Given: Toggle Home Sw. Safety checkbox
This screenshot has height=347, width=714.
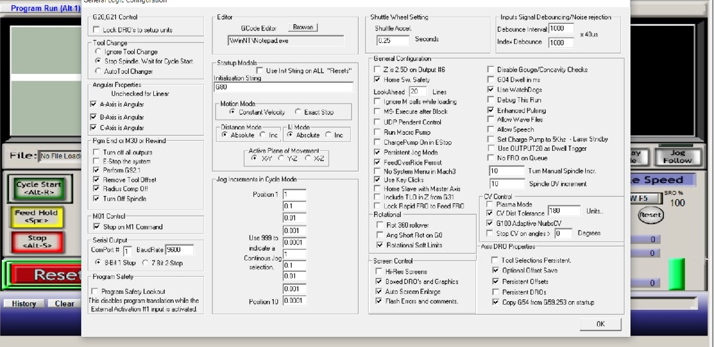Looking at the screenshot, I should coord(377,79).
